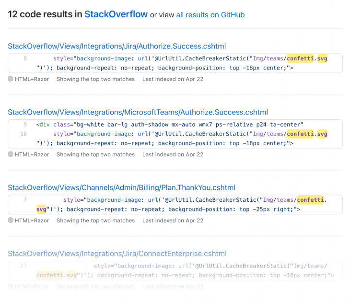Click highlighted confetti match in Plan.ThankYou snippet
This screenshot has height=302, width=350.
pos(310,200)
